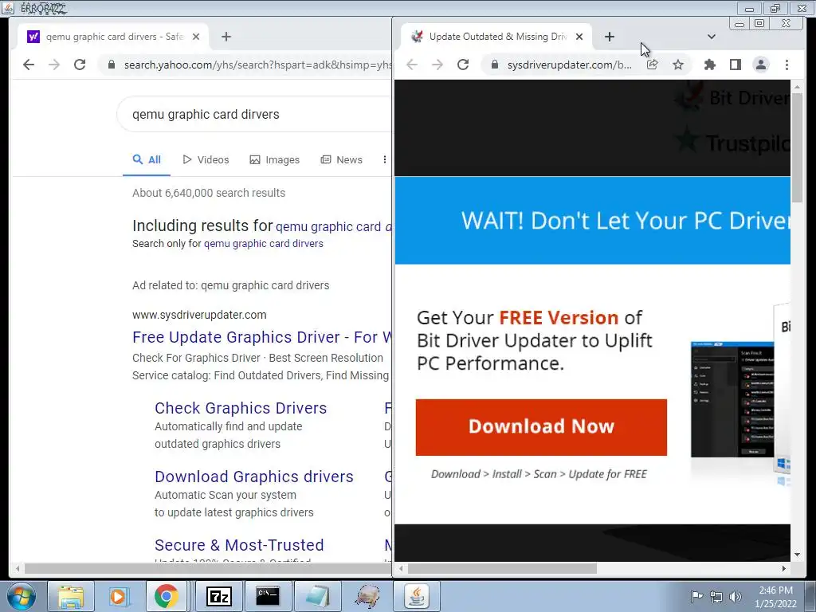Click the Java taskbar icon
The image size is (816, 612).
416,596
